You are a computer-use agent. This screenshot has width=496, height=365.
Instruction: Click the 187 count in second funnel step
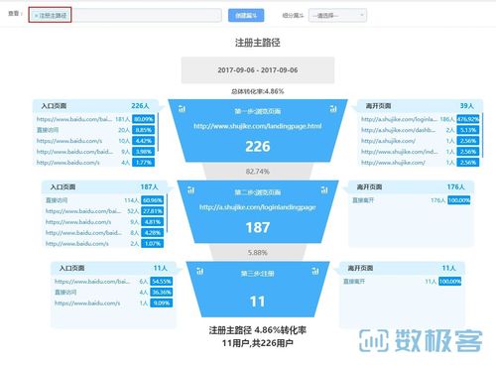tap(258, 227)
